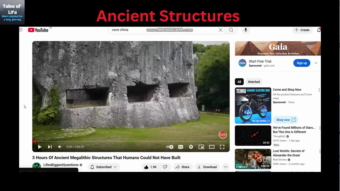The height and width of the screenshot is (191, 340).
Task: Enter full screen mode
Action: click(222, 147)
